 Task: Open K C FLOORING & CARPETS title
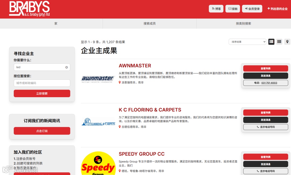coord(150,110)
